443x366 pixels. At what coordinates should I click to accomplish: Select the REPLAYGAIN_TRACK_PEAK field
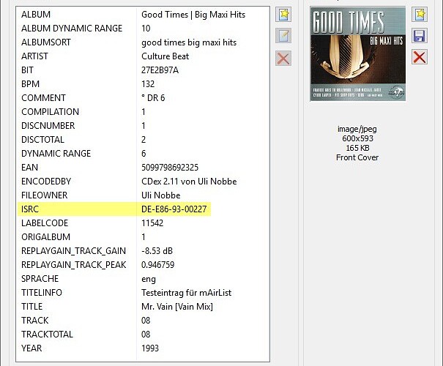(143, 265)
